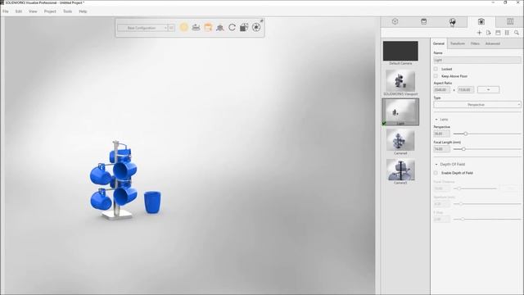The width and height of the screenshot is (524, 295).
Task: Click the Focal Distance value field
Action: [442, 188]
